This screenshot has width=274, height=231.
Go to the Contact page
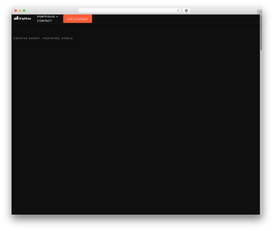pyautogui.click(x=44, y=21)
